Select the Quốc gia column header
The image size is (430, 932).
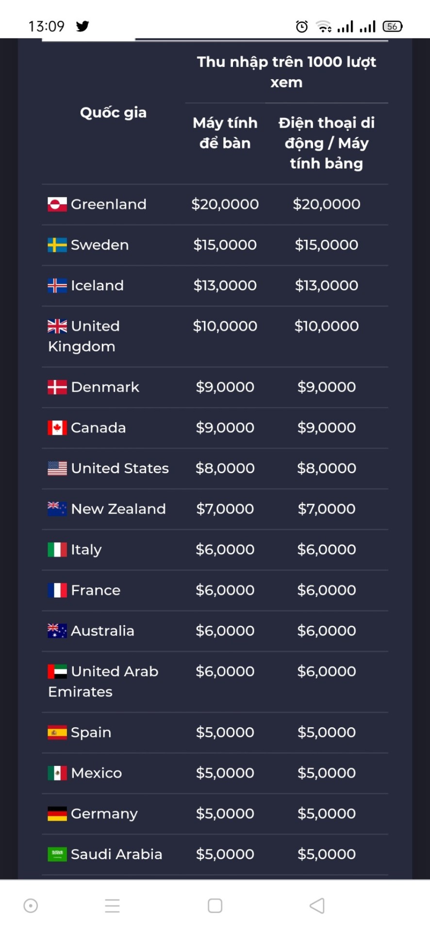(x=113, y=113)
